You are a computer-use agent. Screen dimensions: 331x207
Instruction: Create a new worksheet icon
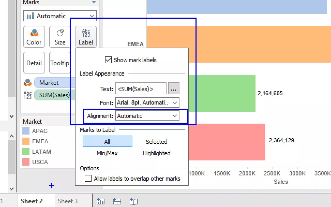(x=100, y=201)
